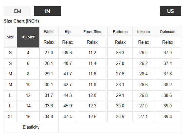Click the outseam value 39.4 cell
This screenshot has width=192, height=137.
pyautogui.click(x=168, y=116)
